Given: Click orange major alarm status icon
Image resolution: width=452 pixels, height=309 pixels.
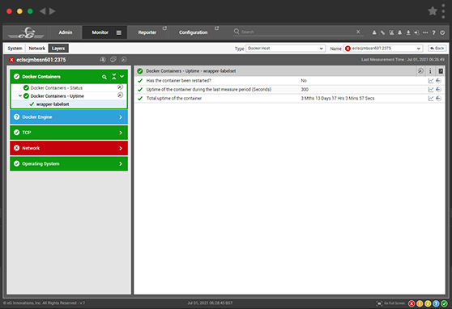Looking at the screenshot, I should pos(420,303).
